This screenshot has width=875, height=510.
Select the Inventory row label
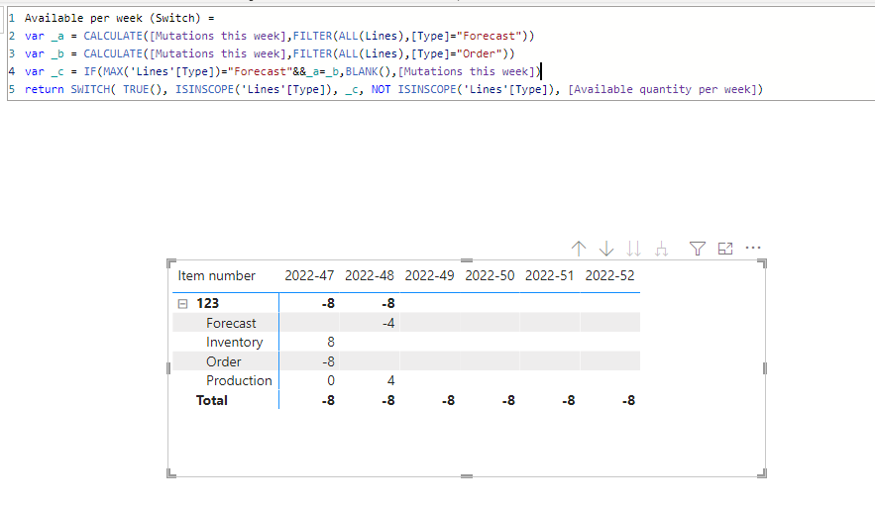pos(235,343)
